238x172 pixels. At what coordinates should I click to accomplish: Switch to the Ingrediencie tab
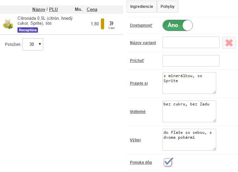click(x=141, y=7)
